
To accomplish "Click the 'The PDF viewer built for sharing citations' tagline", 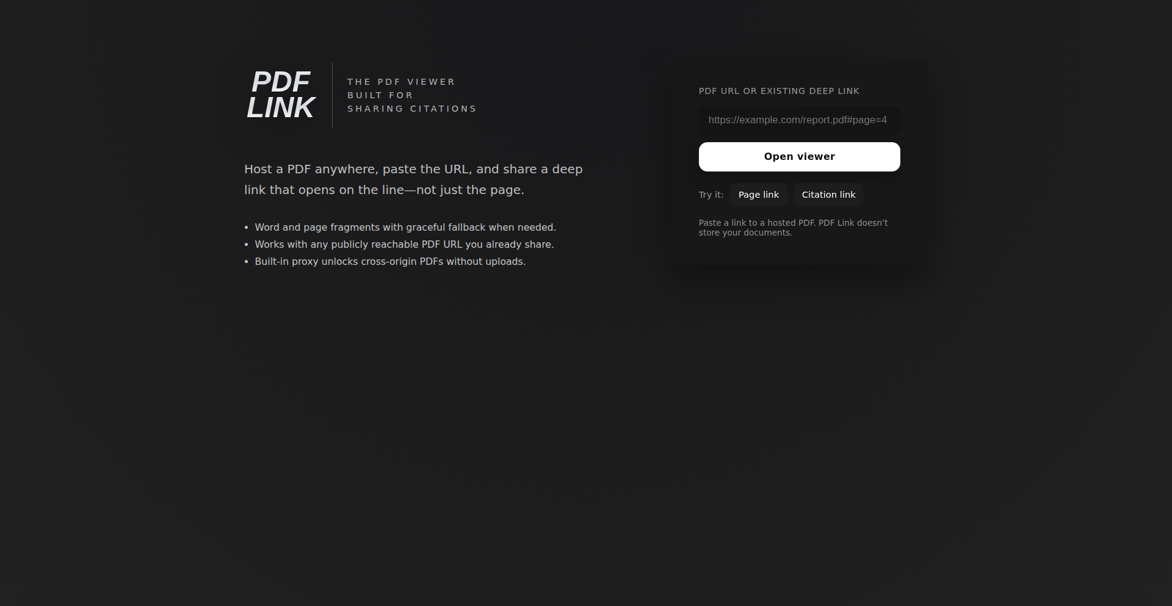I will tap(412, 95).
